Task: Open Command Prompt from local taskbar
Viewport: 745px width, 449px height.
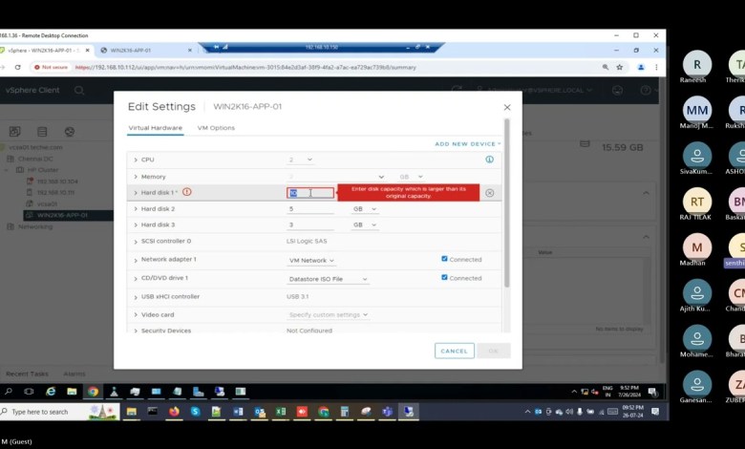Action: (153, 412)
